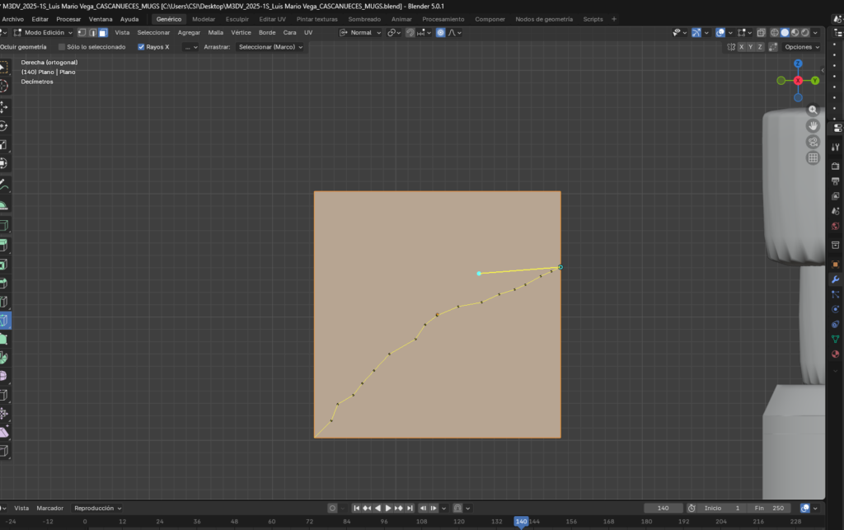Click the magnifier zoom icon beside the viewport

[813, 110]
